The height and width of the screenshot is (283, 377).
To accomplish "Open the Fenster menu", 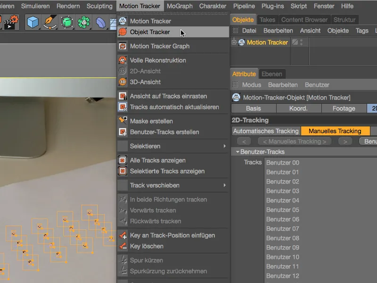I will coord(324,6).
